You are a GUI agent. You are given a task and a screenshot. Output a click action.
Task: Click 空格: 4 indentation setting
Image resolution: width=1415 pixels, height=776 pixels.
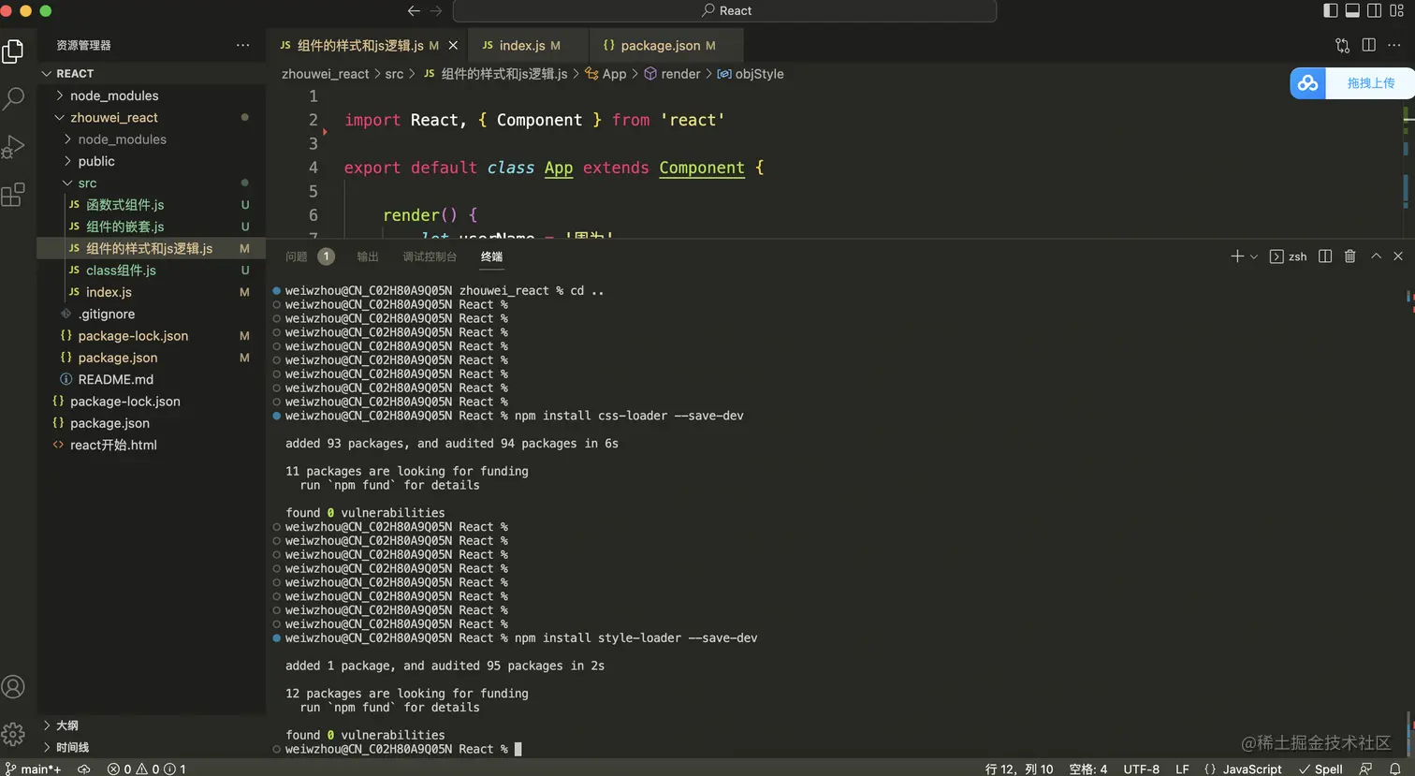[x=1088, y=769]
